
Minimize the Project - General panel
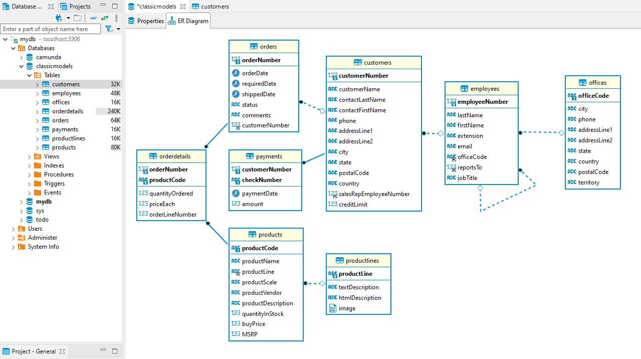pyautogui.click(x=103, y=351)
